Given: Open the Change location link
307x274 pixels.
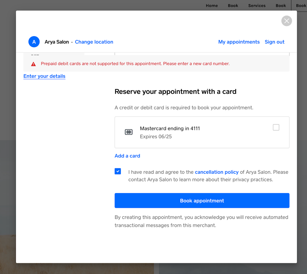Looking at the screenshot, I should [94, 42].
